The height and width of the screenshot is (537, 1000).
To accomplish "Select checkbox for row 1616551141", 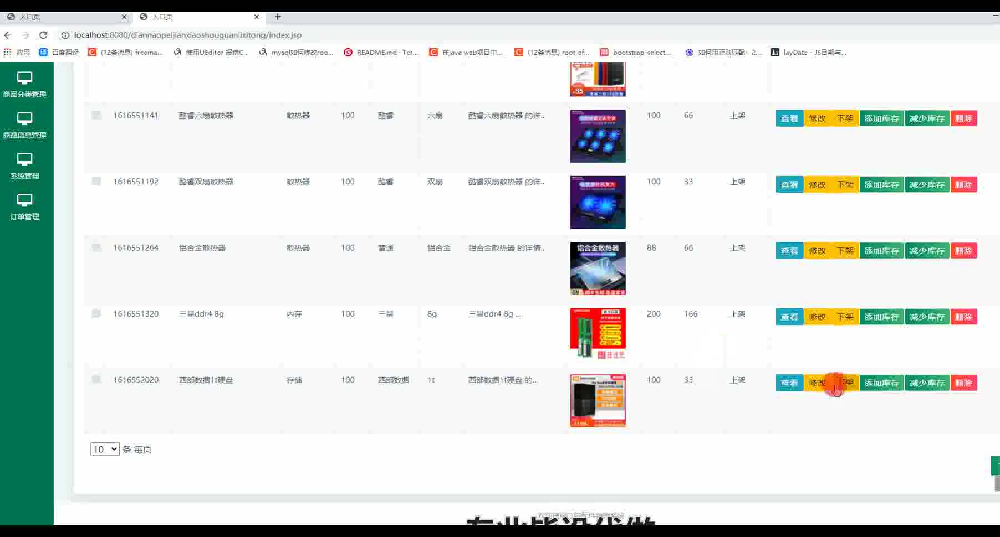I will coord(96,115).
